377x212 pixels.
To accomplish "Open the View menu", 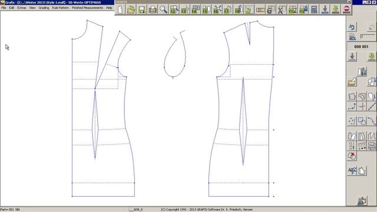I will [32, 8].
